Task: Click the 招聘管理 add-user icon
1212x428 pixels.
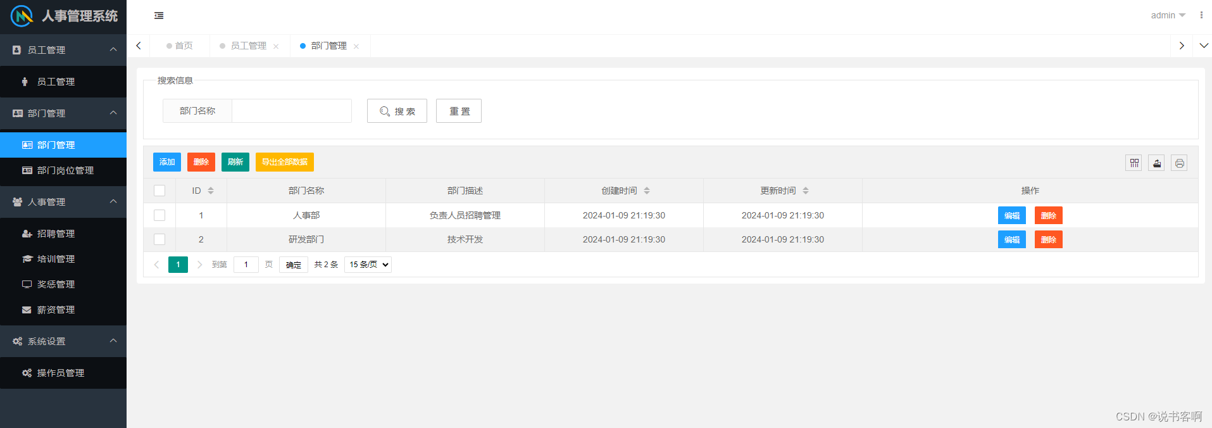Action: pos(27,234)
